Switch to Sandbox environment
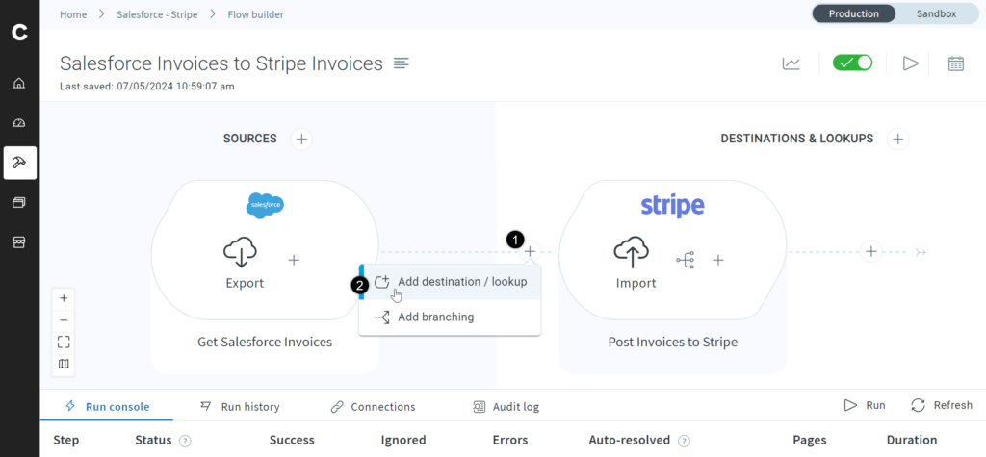The image size is (986, 457). click(936, 13)
